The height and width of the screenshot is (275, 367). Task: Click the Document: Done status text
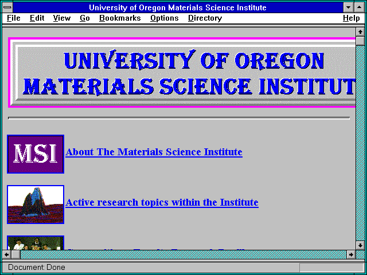37,268
